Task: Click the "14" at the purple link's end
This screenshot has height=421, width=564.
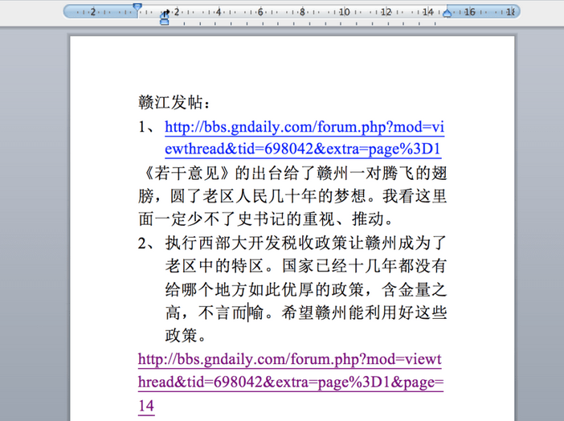Action: (145, 406)
